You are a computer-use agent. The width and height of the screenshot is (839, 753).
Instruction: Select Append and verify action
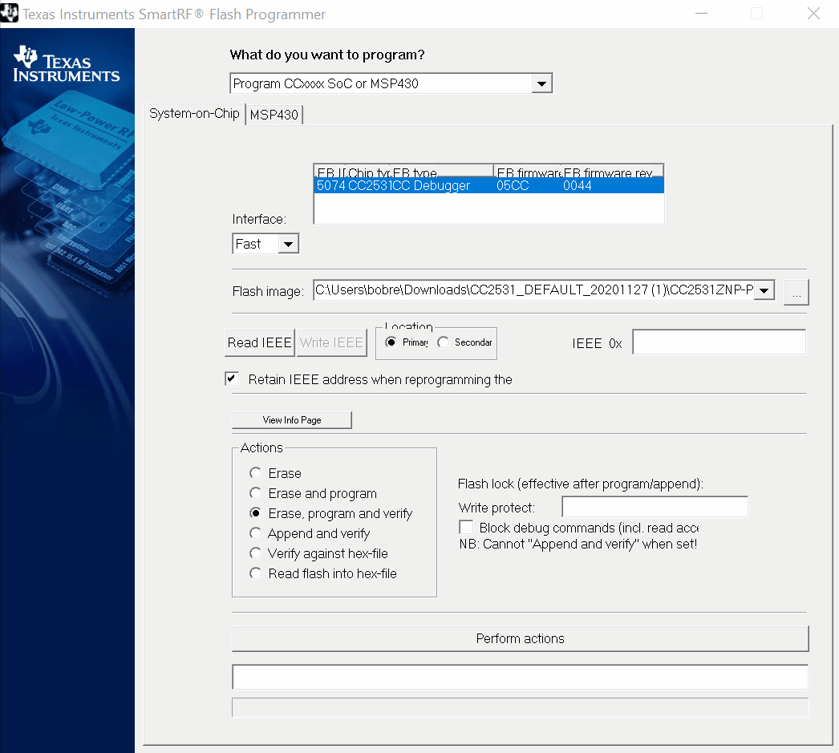click(x=255, y=533)
